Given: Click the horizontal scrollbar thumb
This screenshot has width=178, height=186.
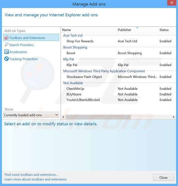Looking at the screenshot, I should coord(98,117).
